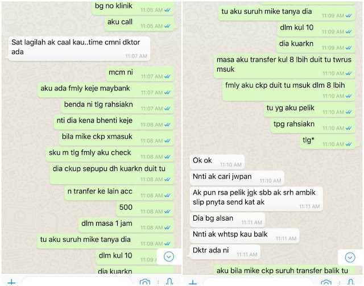This screenshot has width=364, height=286.
Task: Tap the microphone icon in right chat
Action: click(x=351, y=282)
